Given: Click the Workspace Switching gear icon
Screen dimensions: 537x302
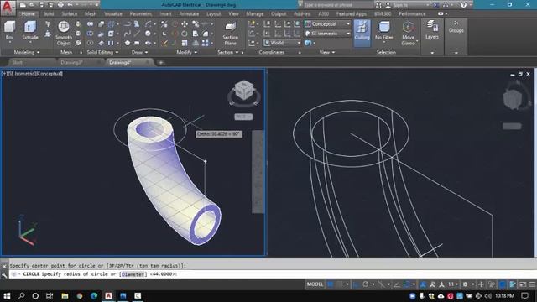Looking at the screenshot, I should click(465, 284).
